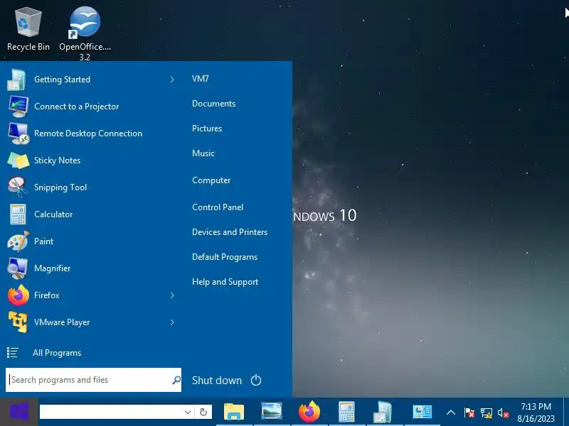The height and width of the screenshot is (426, 569).
Task: Open the picture viewer taskbar icon
Action: 272,412
